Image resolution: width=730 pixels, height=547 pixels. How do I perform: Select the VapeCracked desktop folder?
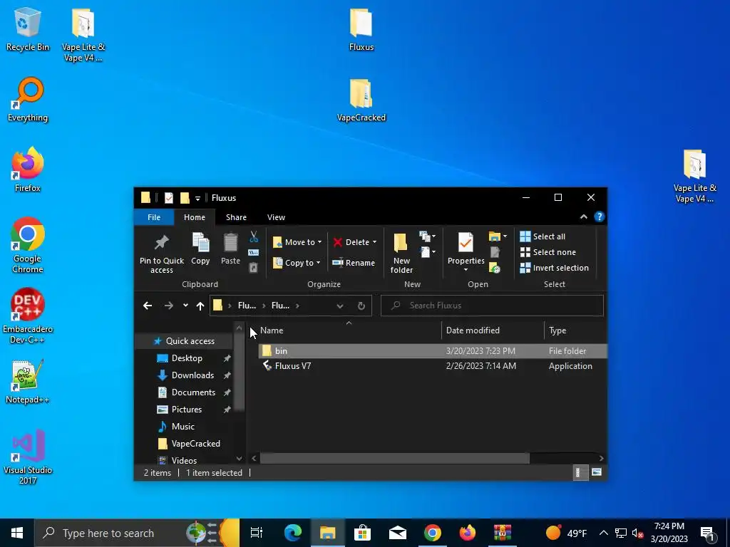(361, 100)
